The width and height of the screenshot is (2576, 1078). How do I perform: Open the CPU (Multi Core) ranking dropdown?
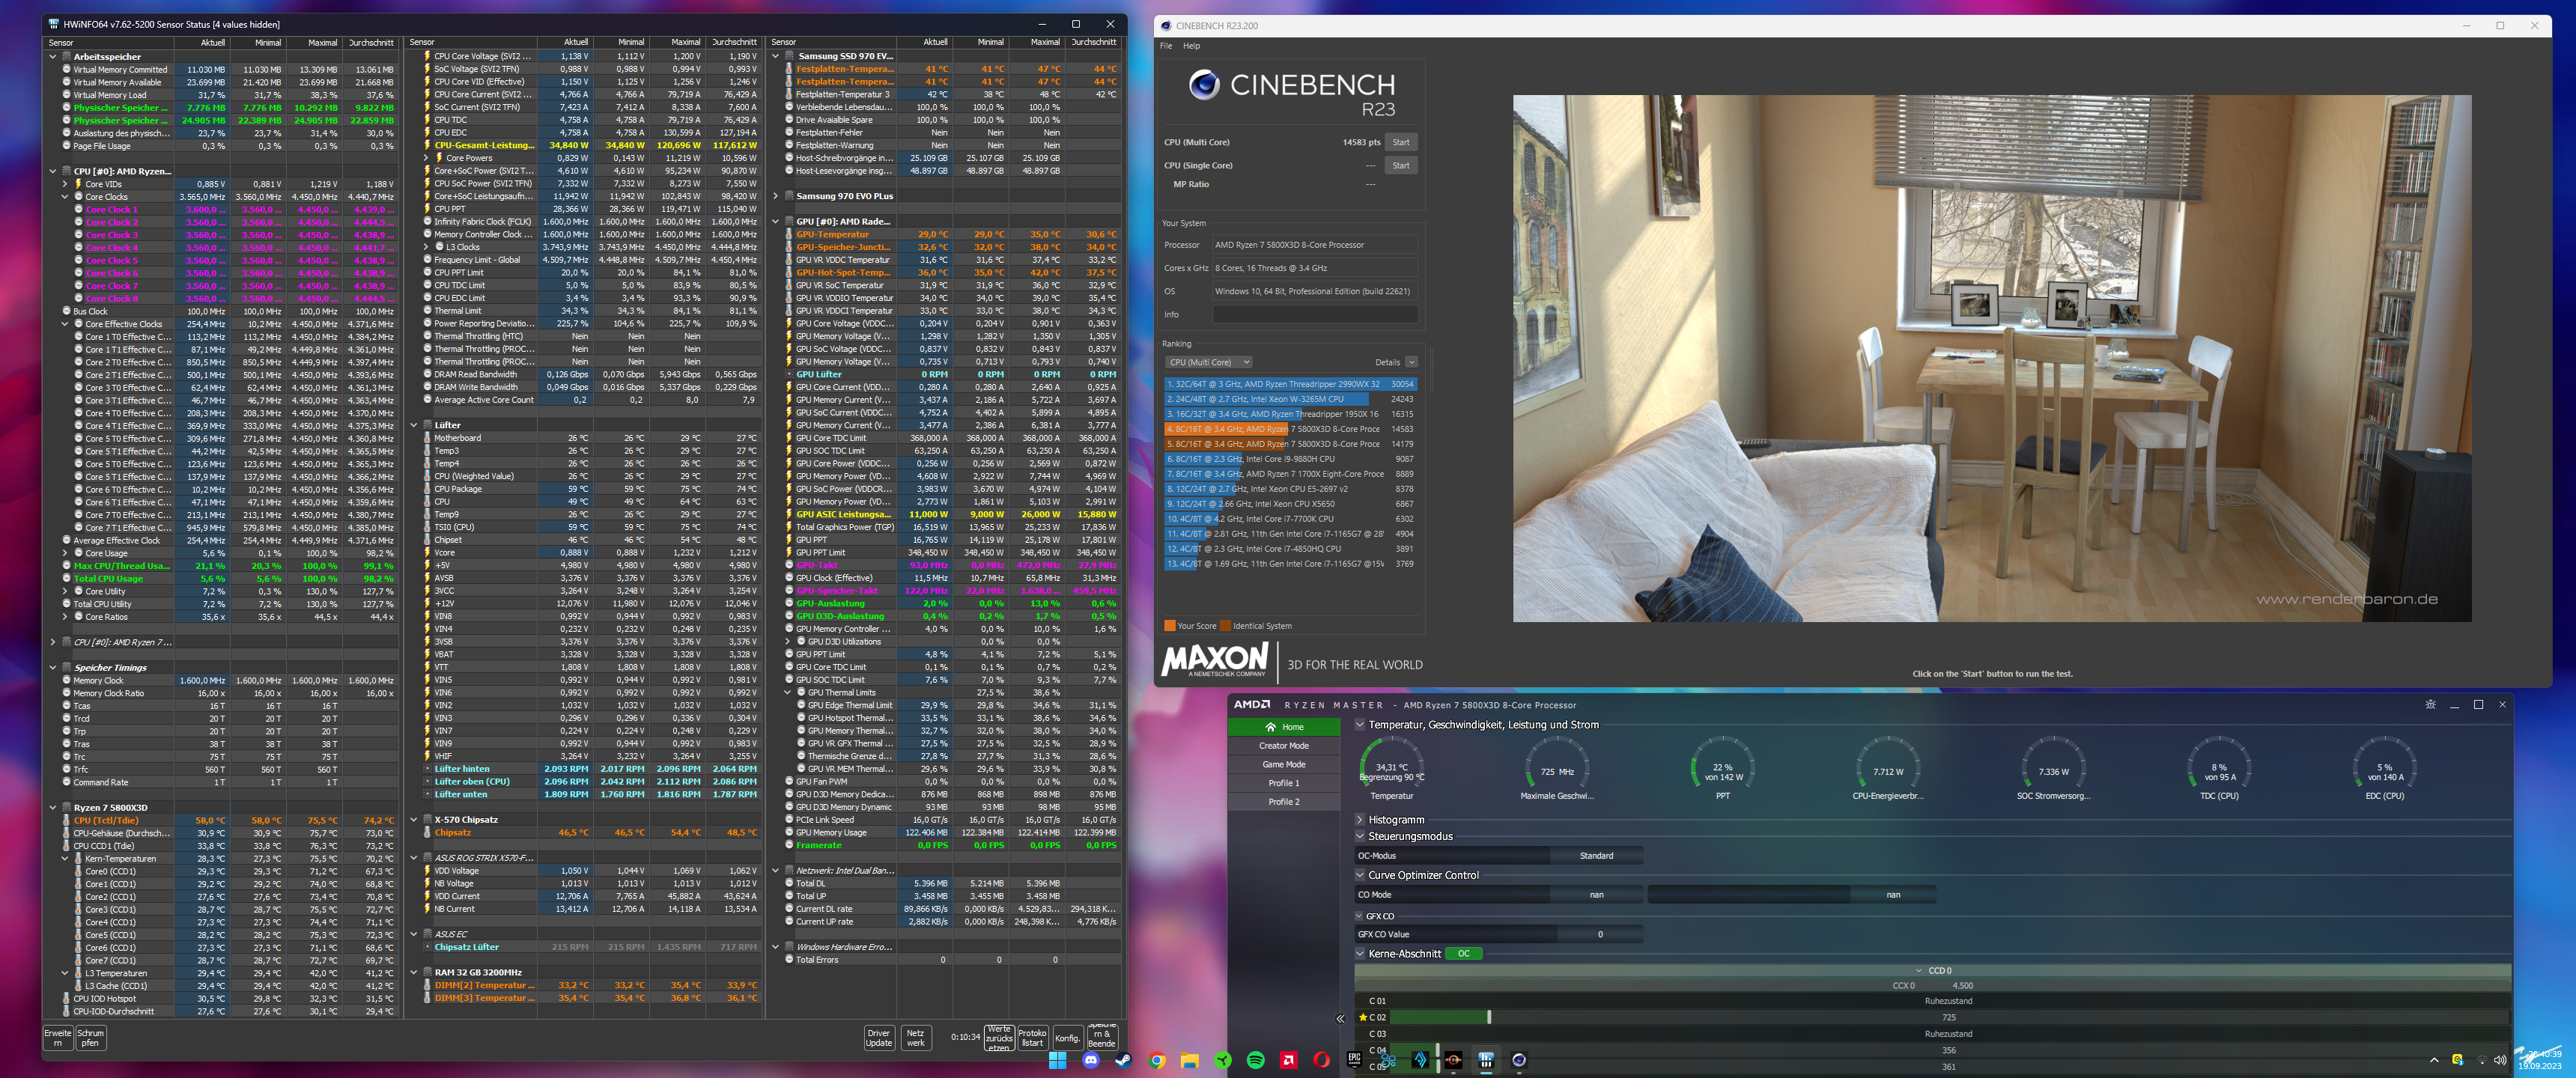1208,362
